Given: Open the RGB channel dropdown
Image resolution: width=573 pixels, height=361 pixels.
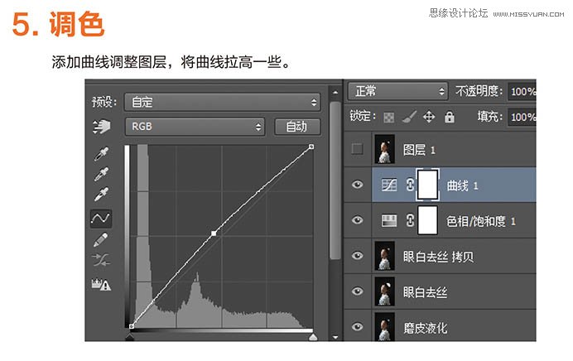Looking at the screenshot, I should pos(195,127).
